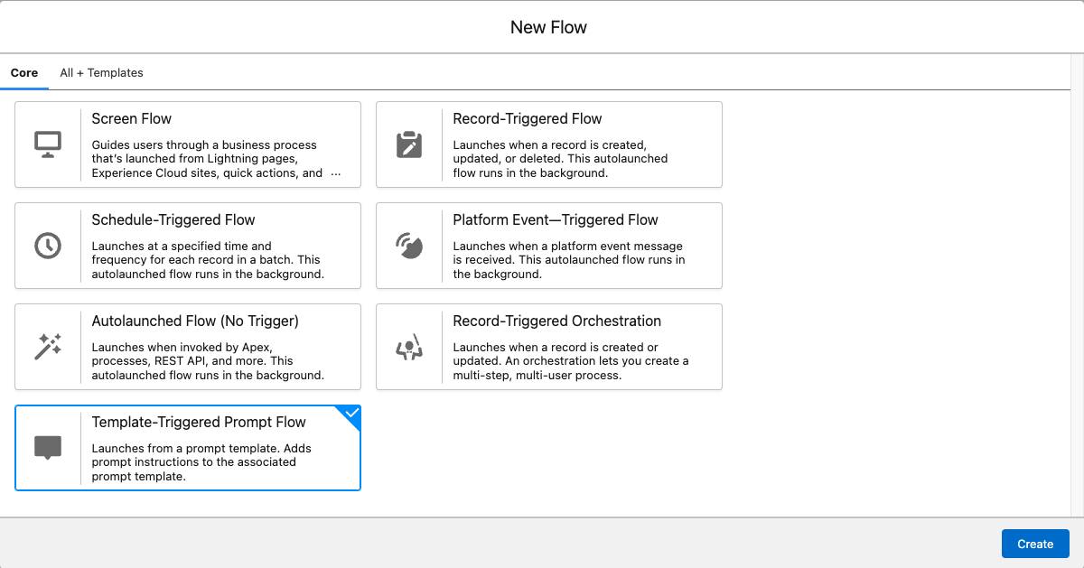Click the truncated Screen Flow description ellipsis
The width and height of the screenshot is (1084, 568).
336,173
